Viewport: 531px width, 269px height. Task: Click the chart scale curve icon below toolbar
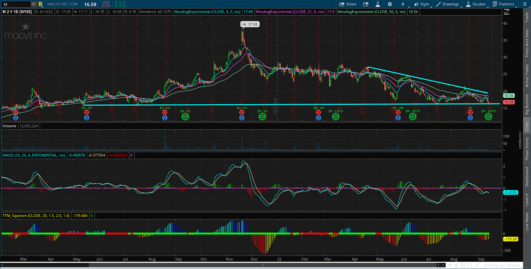coord(507,12)
